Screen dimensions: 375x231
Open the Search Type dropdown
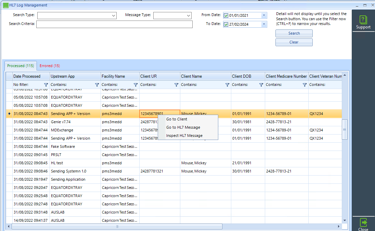(x=114, y=15)
